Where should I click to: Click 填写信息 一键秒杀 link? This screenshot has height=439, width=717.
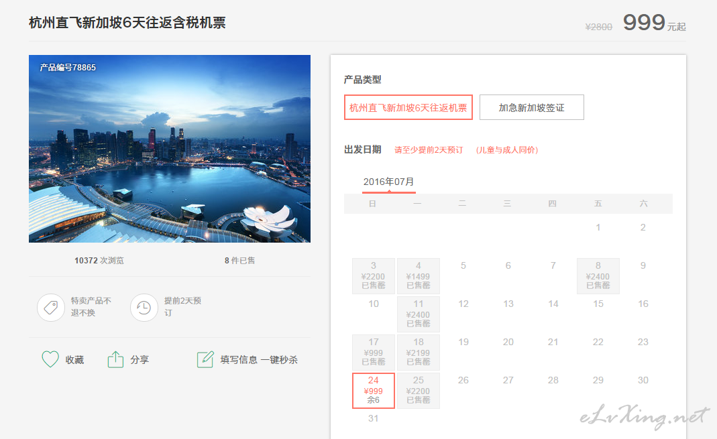tap(259, 360)
